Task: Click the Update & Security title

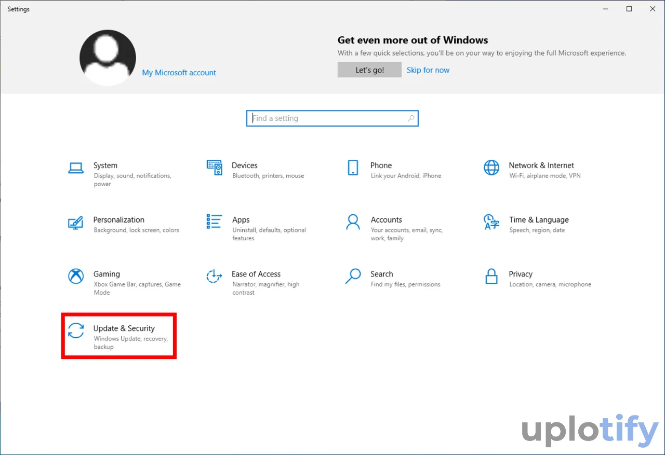Action: (124, 328)
